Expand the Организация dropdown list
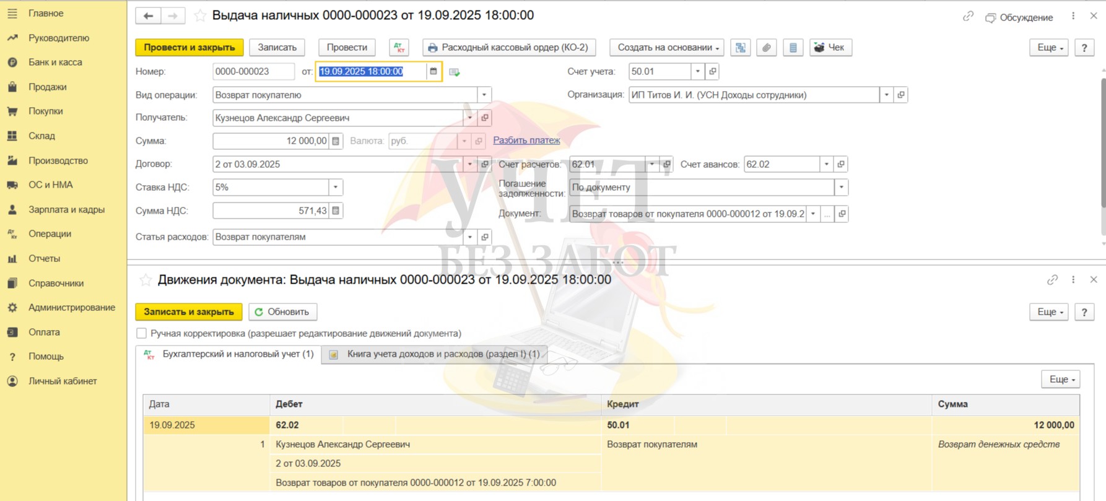 tap(887, 95)
